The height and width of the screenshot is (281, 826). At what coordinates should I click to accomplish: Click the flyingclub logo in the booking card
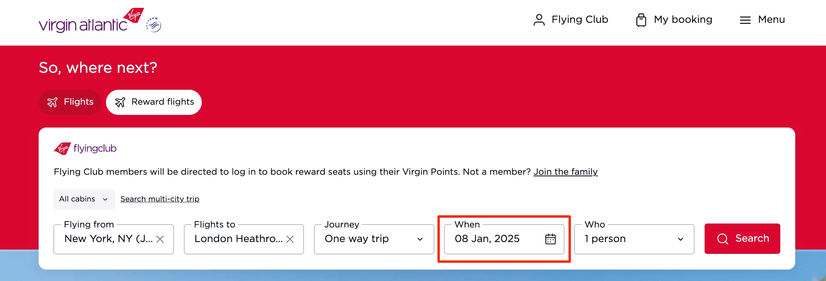[x=85, y=148]
